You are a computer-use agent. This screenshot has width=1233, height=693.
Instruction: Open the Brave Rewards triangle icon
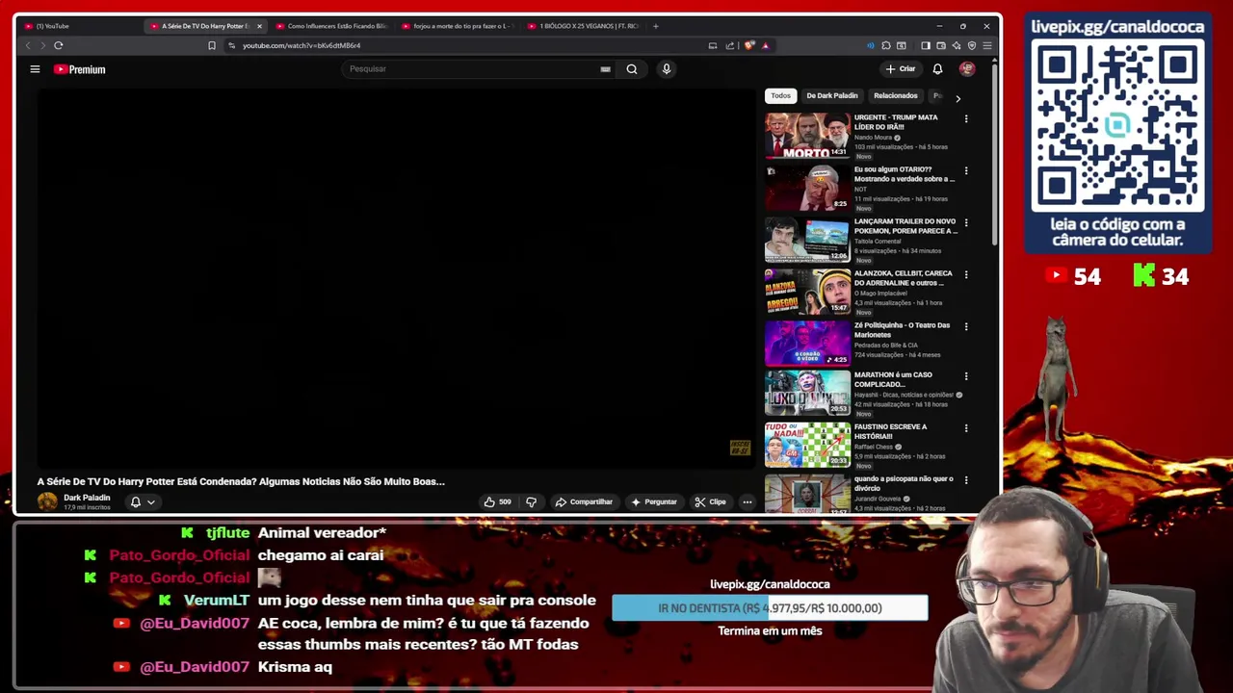pyautogui.click(x=766, y=45)
